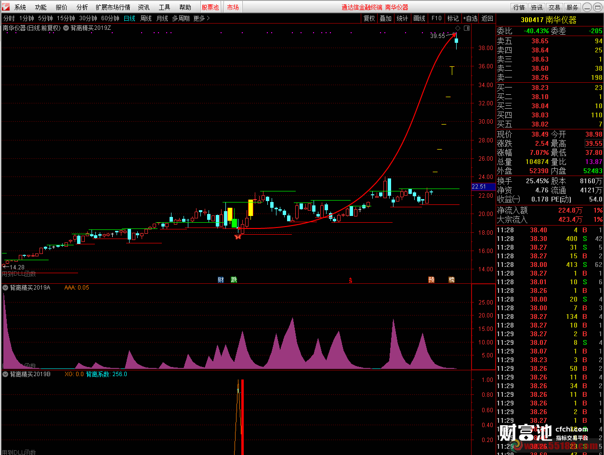Screen dimensions: 604x455
Task: Click the 净流入额 value 224.8万
Action: [570, 210]
